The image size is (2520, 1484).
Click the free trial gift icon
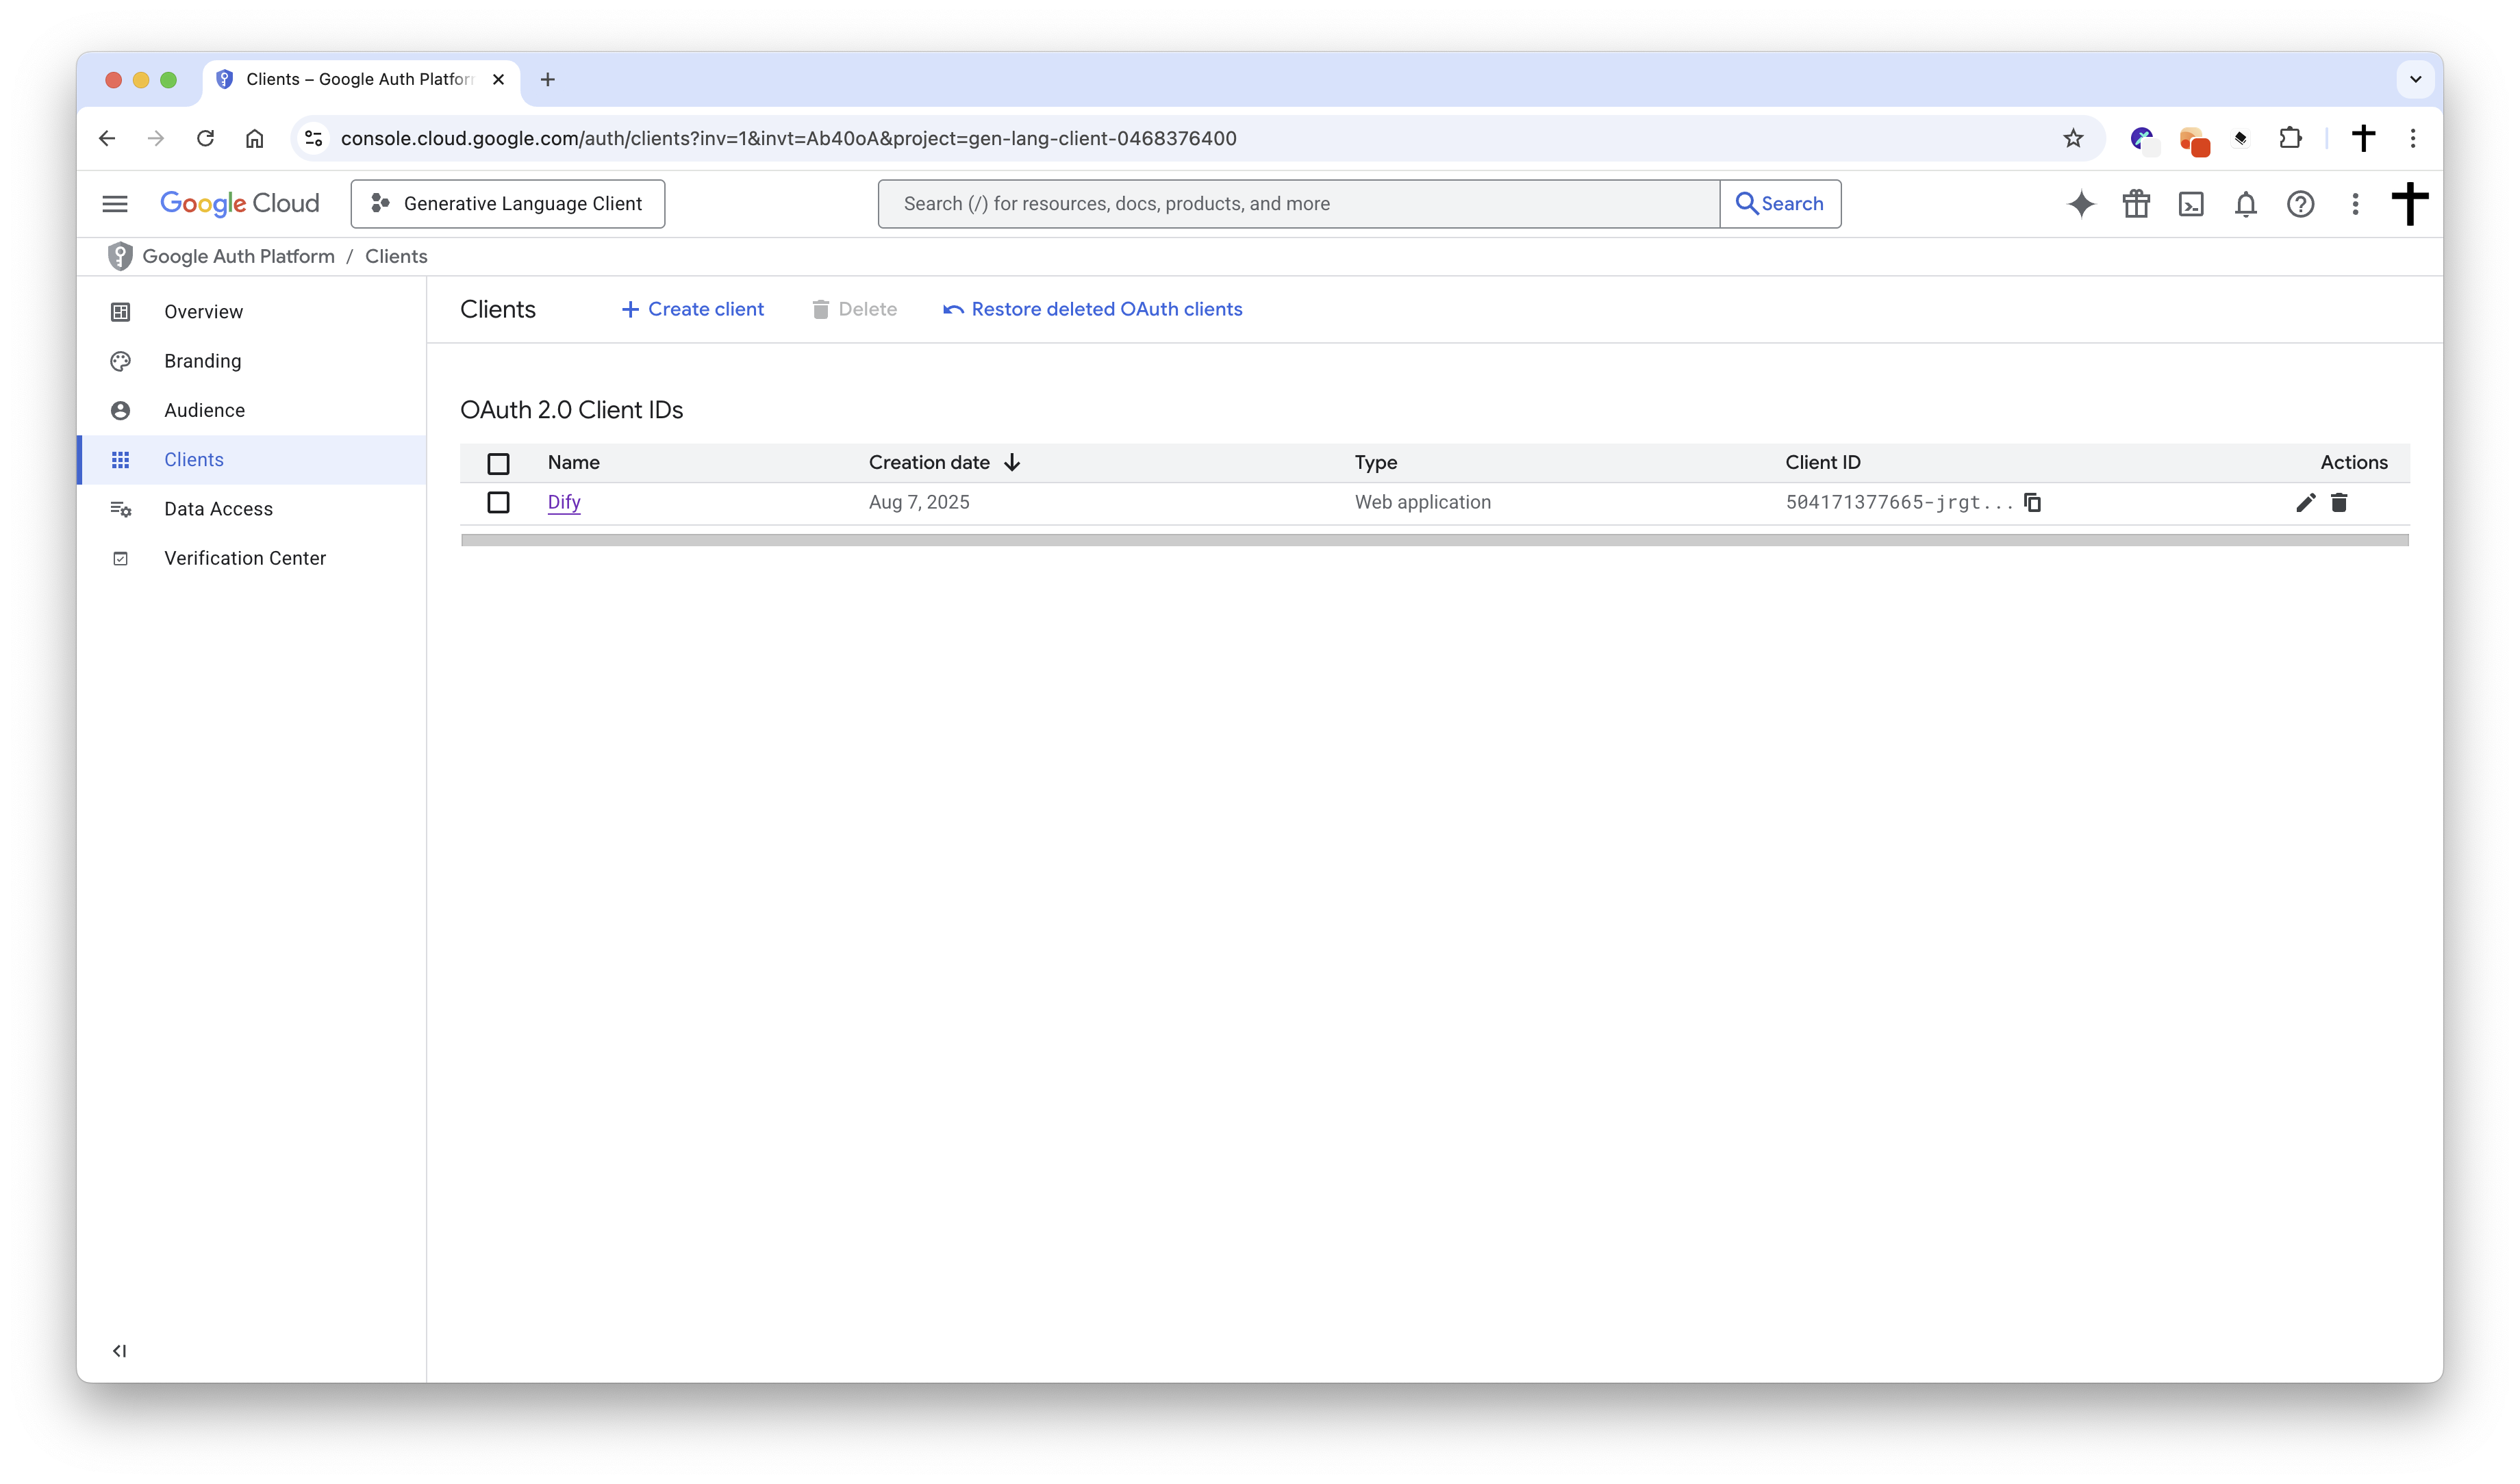pyautogui.click(x=2136, y=204)
